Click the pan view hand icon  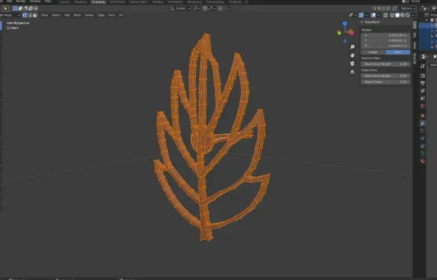(352, 55)
